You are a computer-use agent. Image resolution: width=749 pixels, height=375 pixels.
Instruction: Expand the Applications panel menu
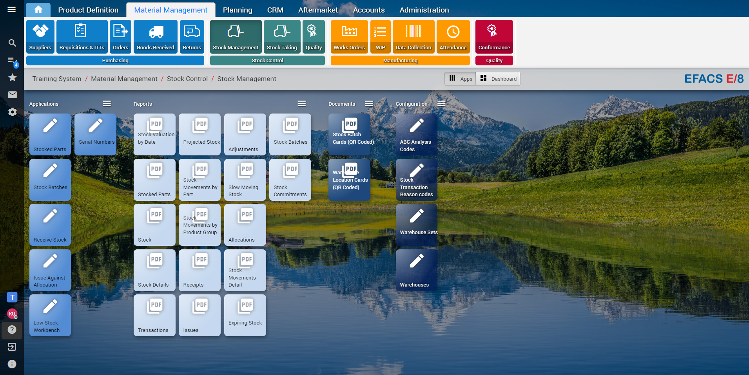tap(106, 103)
